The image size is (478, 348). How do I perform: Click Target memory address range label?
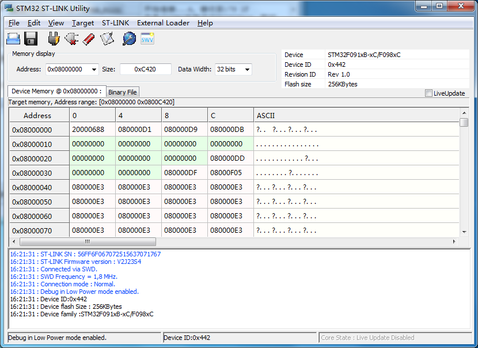[x=92, y=102]
